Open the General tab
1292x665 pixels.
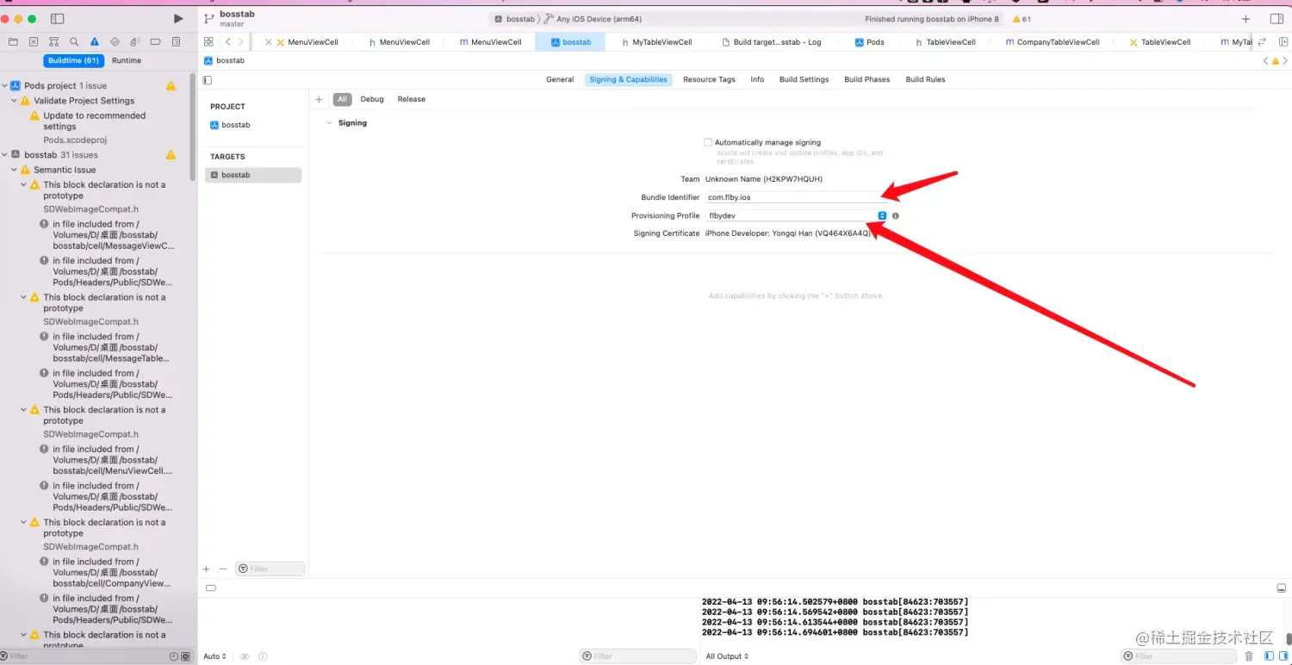click(560, 79)
